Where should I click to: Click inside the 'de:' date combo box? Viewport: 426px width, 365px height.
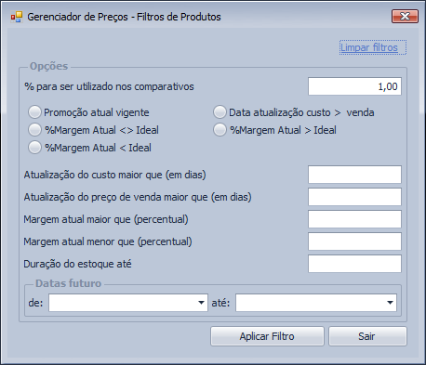click(x=128, y=303)
